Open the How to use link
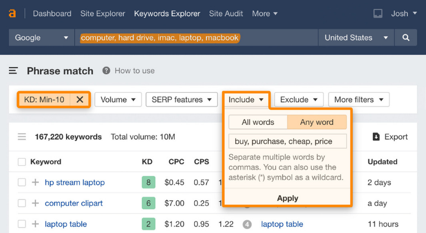This screenshot has width=426, height=233. 134,70
